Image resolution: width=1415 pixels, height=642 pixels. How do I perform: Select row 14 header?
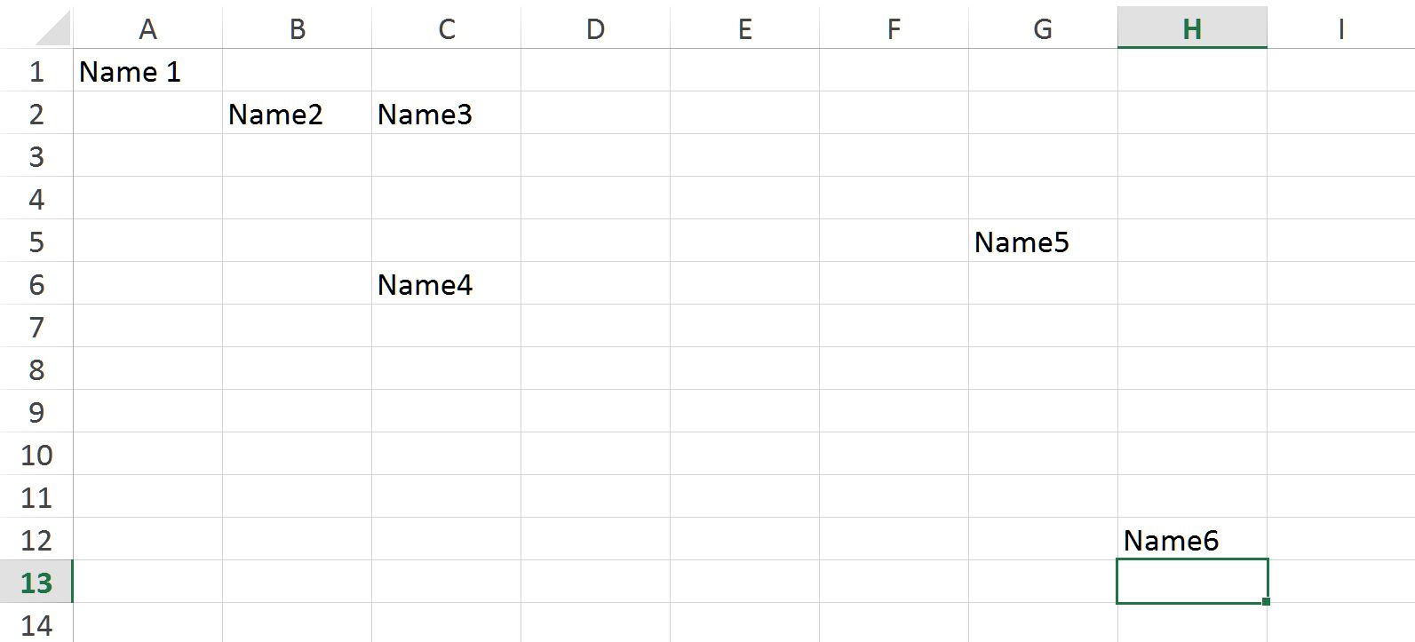(36, 625)
